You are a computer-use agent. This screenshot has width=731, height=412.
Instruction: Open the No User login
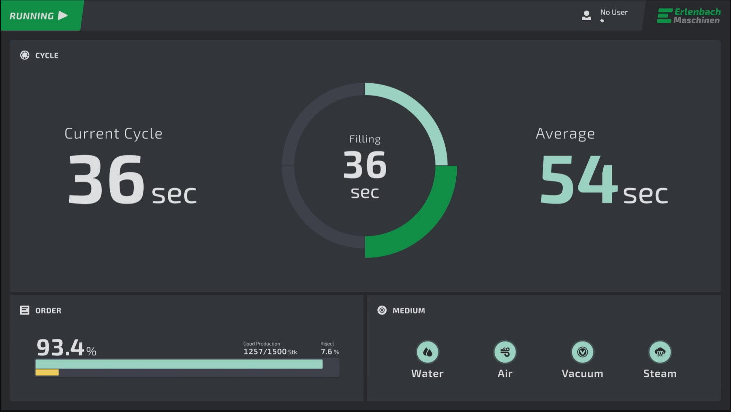click(x=614, y=12)
